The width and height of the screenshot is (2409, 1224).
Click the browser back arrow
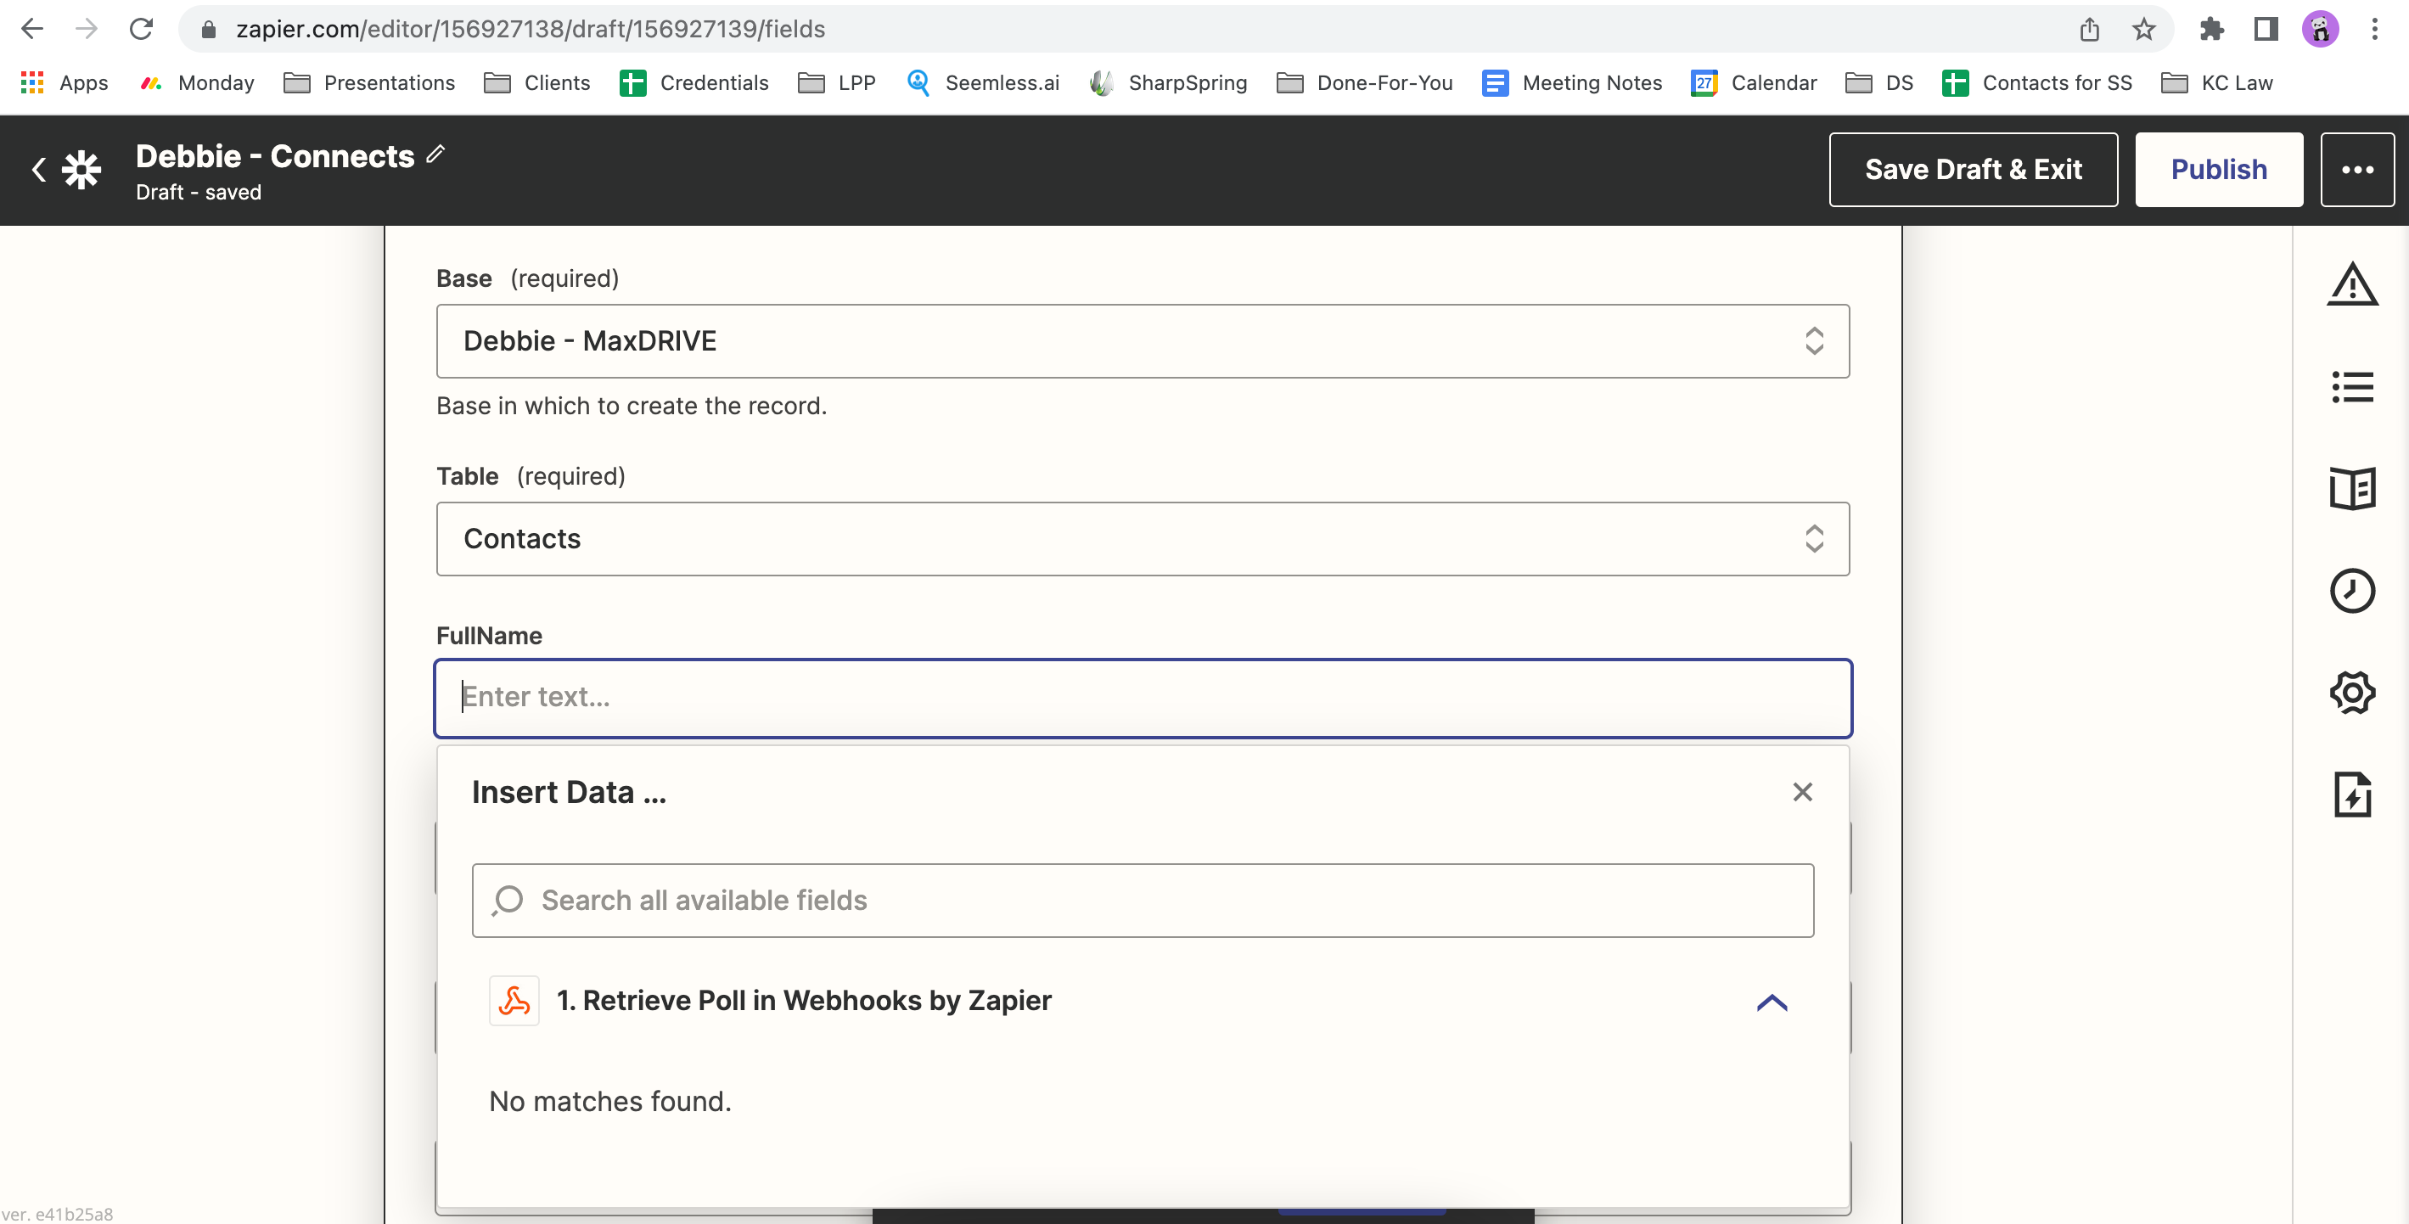point(31,29)
